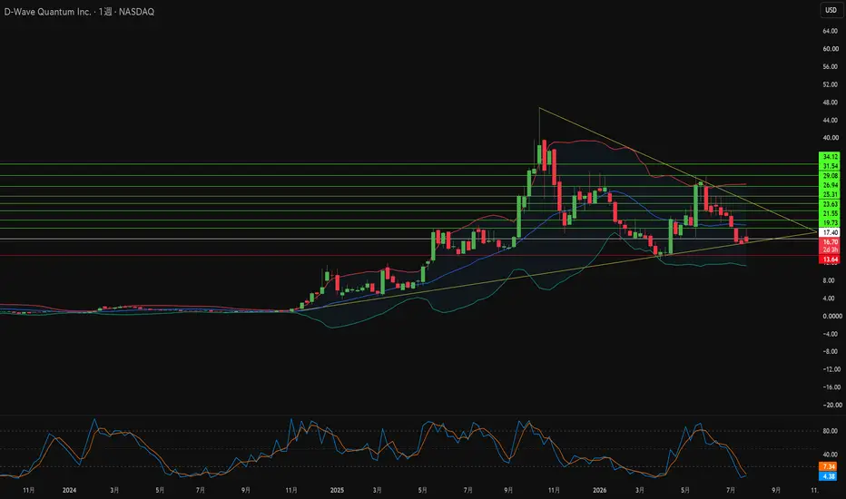
Task: Click the 2026 label on time axis
Action: coord(599,490)
